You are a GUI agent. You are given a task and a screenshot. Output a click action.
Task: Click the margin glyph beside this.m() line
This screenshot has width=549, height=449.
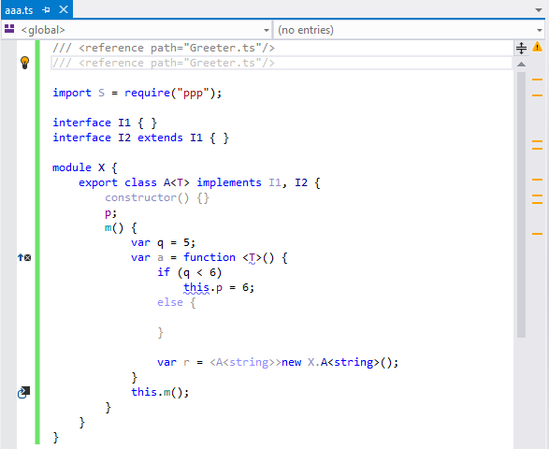tap(23, 392)
